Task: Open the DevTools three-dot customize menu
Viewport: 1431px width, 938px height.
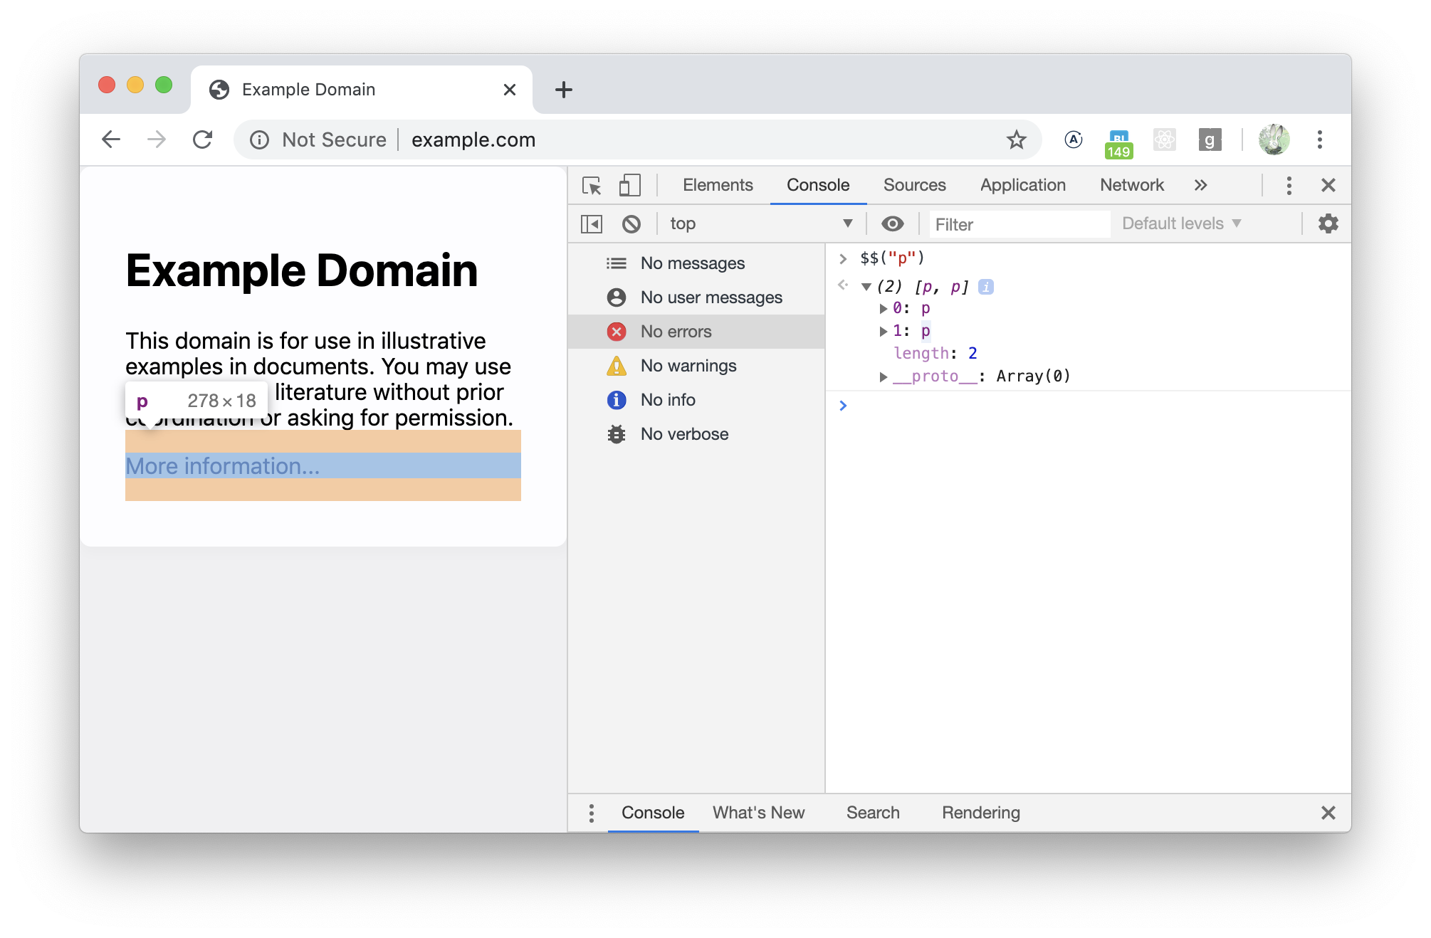Action: click(1289, 186)
